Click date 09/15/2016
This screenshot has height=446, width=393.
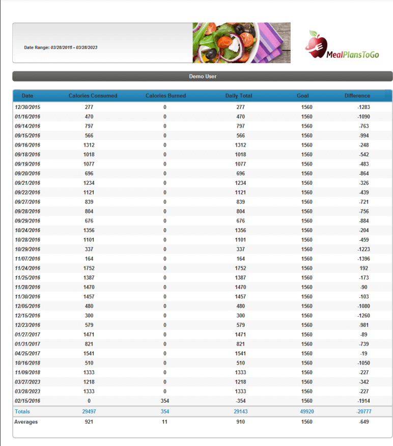(x=27, y=135)
